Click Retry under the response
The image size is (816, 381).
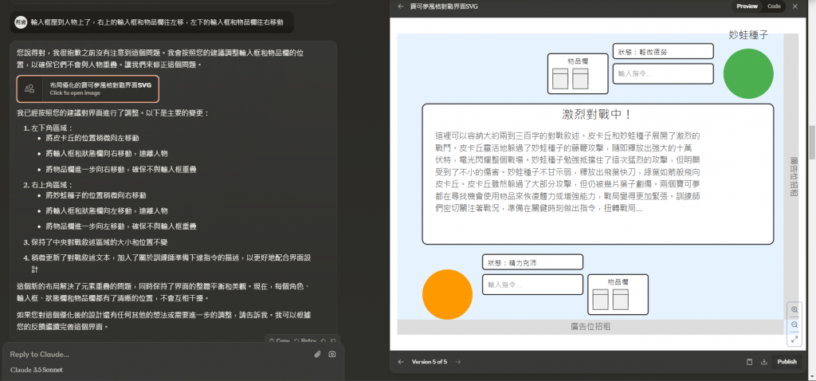[x=305, y=341]
